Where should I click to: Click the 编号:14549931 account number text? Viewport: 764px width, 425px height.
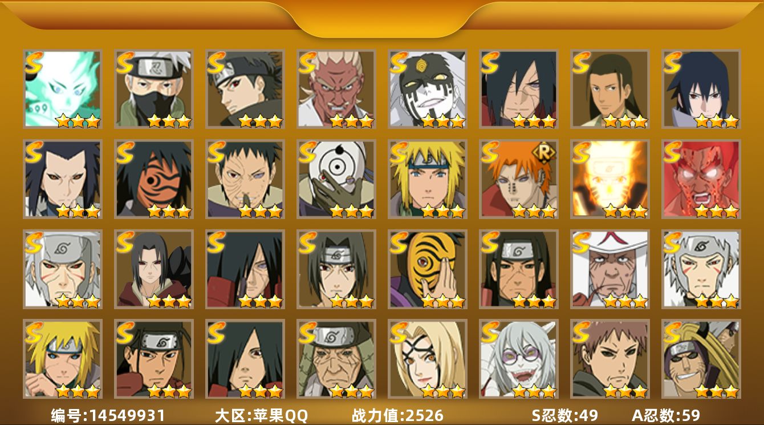[108, 415]
